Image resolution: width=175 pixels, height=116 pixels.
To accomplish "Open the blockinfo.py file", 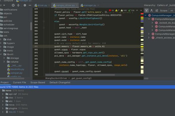I will 16,69.
